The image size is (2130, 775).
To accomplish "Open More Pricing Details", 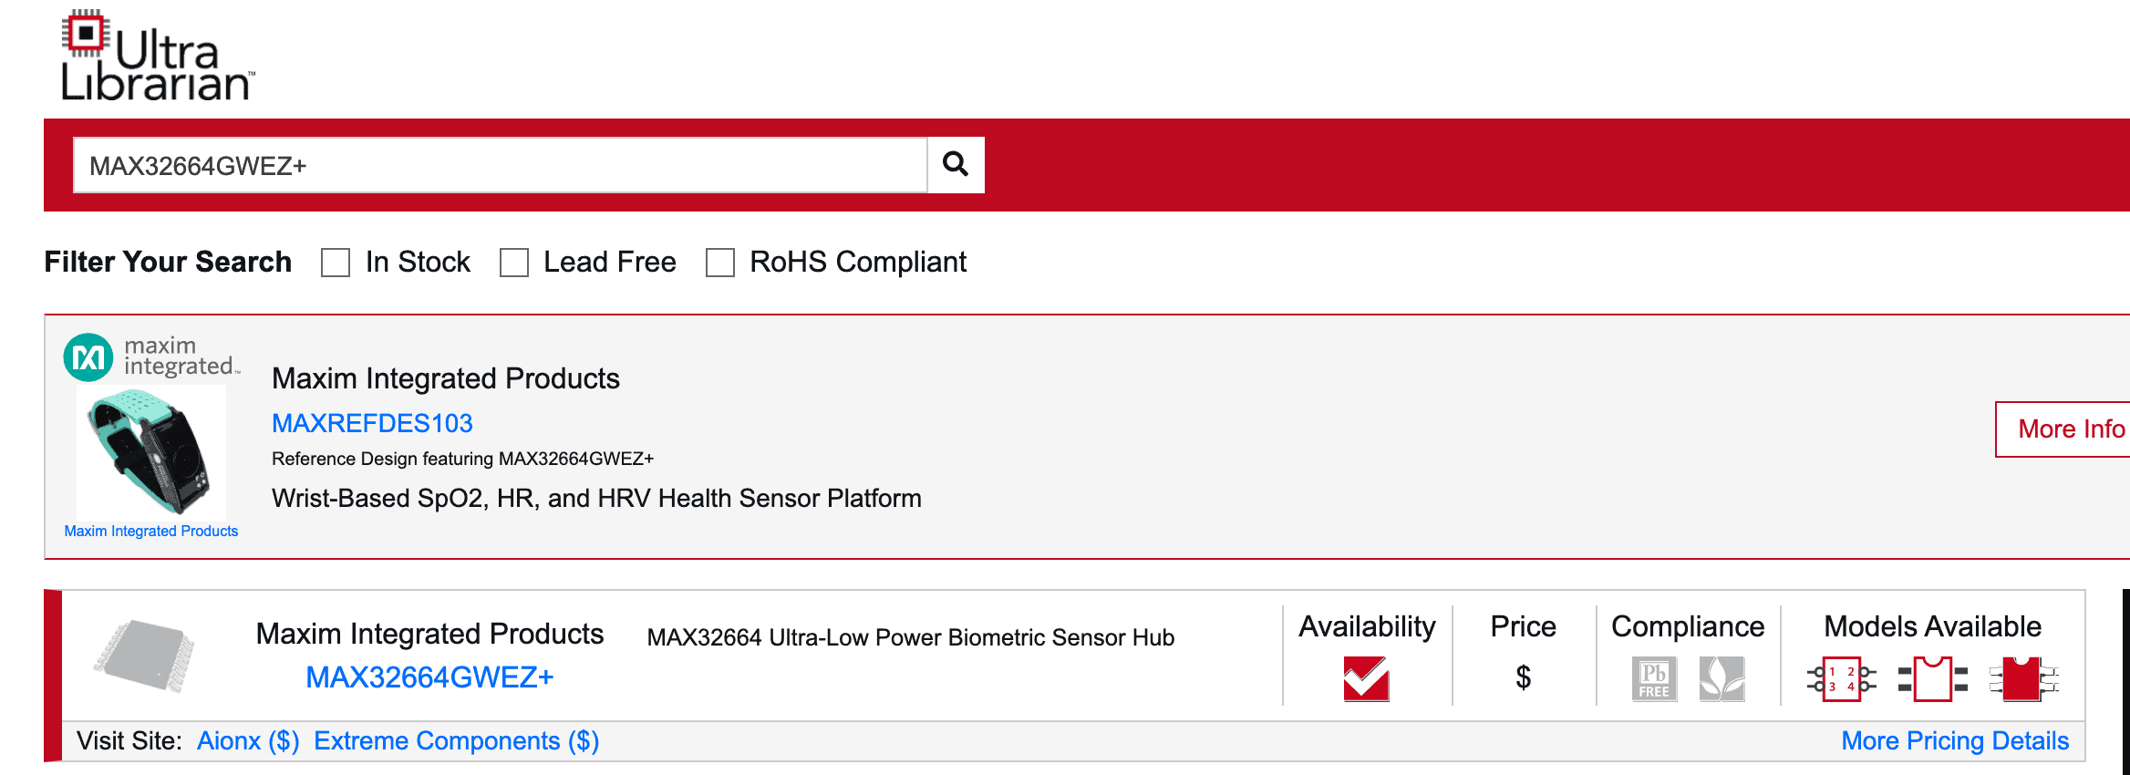I will pyautogui.click(x=1955, y=741).
